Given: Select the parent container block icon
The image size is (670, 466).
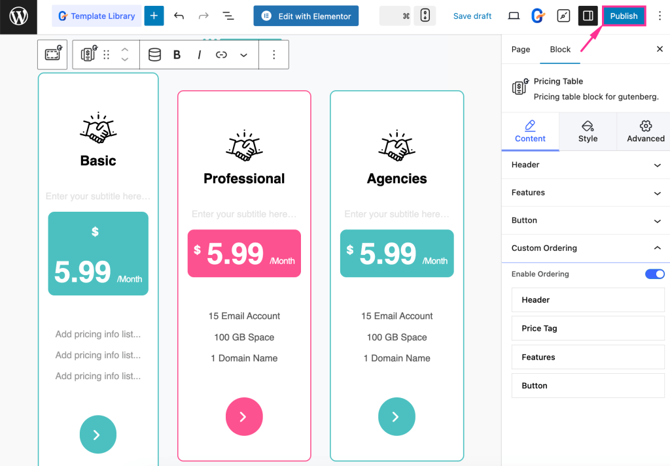Looking at the screenshot, I should pyautogui.click(x=52, y=54).
